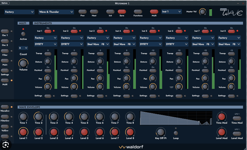Click the Multi mode button in top bar
Image resolution: width=247 pixels, height=150 pixels.
tap(154, 12)
